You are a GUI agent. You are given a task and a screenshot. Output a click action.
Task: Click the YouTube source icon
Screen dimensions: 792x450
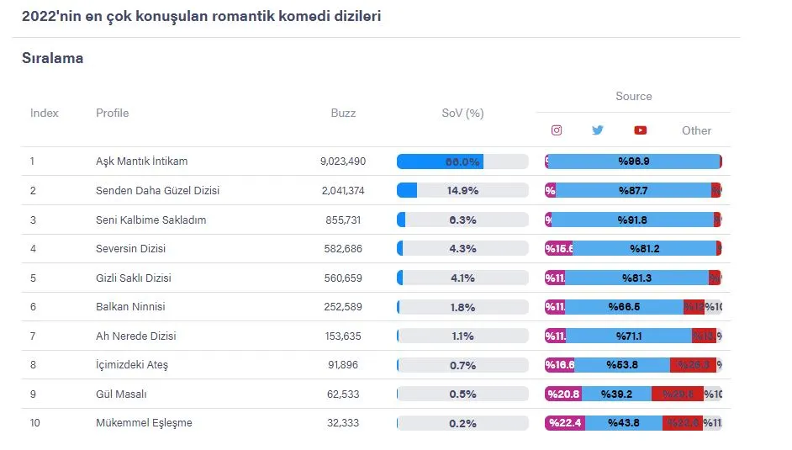click(640, 130)
